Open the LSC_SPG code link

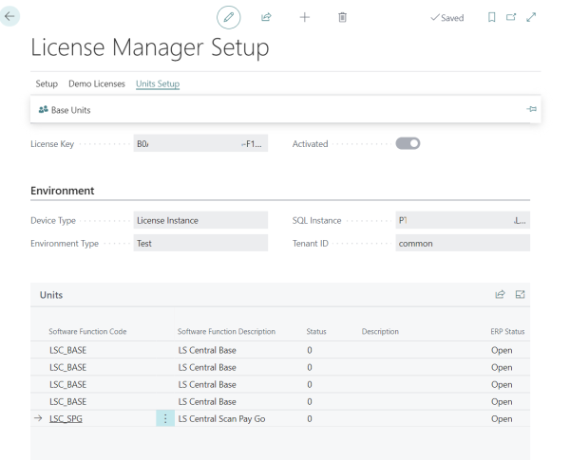point(66,418)
